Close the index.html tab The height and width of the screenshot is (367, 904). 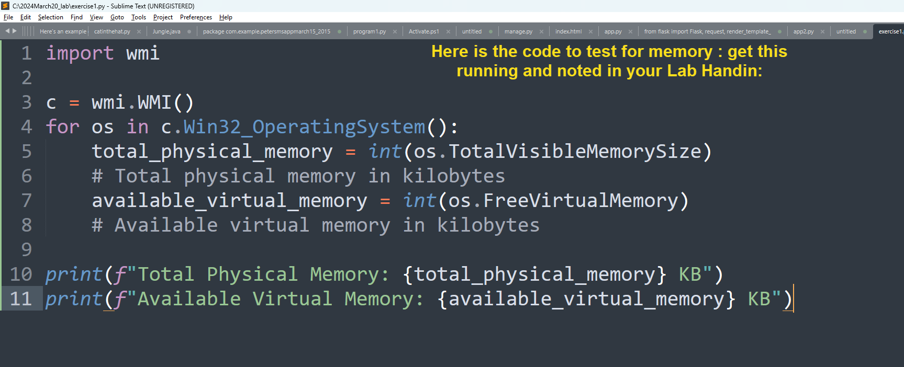[590, 31]
